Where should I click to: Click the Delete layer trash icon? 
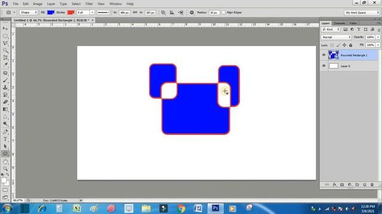pyautogui.click(x=372, y=185)
